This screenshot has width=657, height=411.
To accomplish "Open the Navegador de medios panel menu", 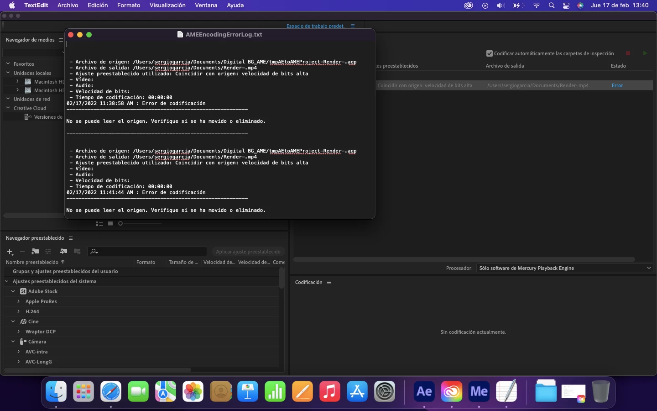I will click(x=61, y=40).
